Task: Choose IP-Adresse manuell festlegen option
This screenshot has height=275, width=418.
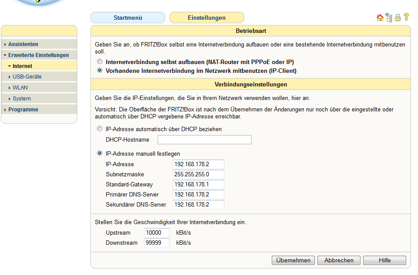Action: tap(100, 154)
